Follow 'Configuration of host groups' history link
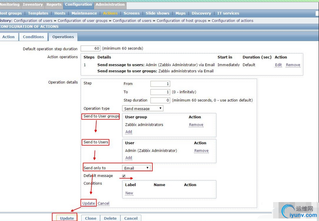 [181, 20]
